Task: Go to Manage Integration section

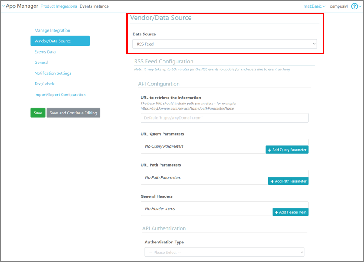Action: pos(52,30)
